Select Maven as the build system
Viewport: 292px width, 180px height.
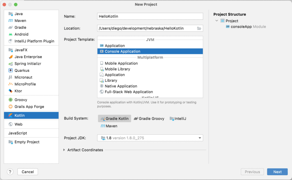pyautogui.click(x=109, y=126)
